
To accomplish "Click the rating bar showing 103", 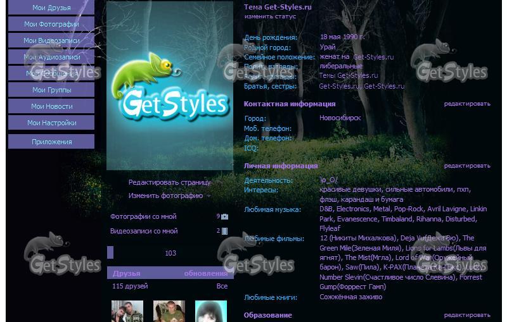I will click(170, 253).
